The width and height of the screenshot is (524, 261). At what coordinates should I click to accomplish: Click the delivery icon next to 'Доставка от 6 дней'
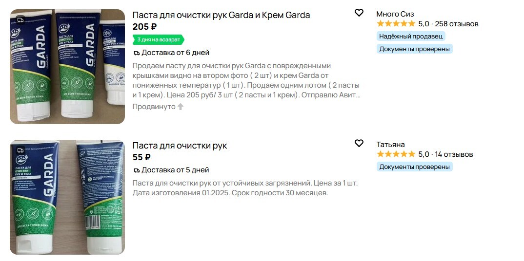pyautogui.click(x=137, y=53)
